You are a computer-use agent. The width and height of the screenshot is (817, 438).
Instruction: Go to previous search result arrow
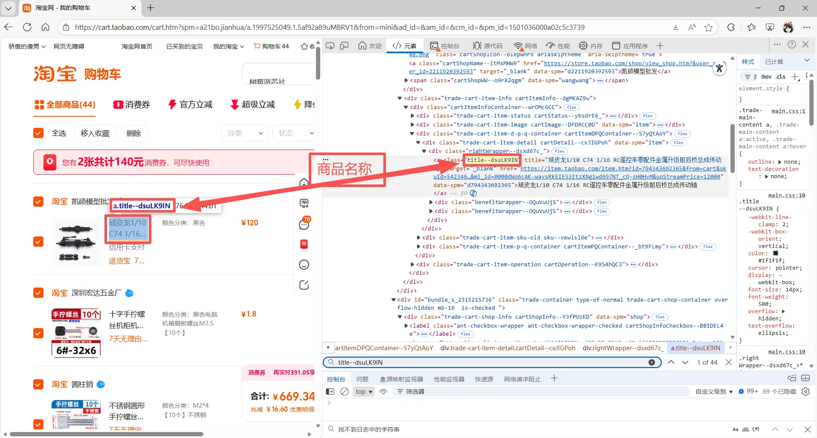point(671,362)
